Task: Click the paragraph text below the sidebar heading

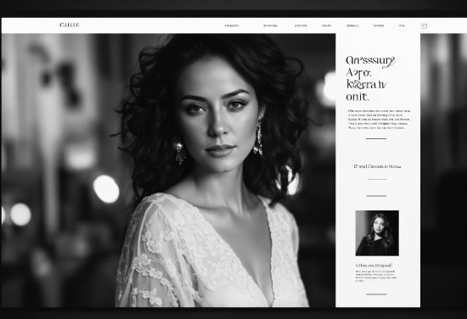Action: pyautogui.click(x=380, y=119)
